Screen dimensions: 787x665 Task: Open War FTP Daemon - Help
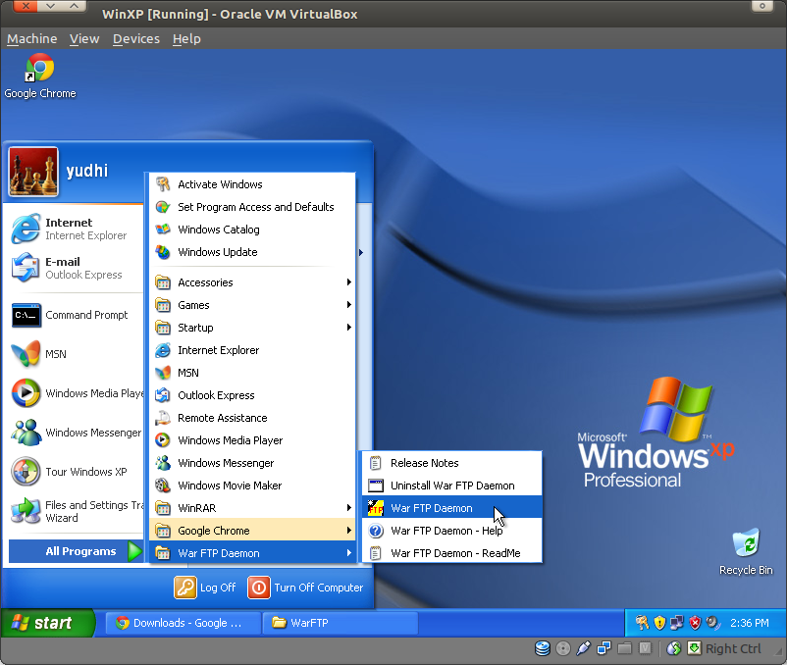451,531
